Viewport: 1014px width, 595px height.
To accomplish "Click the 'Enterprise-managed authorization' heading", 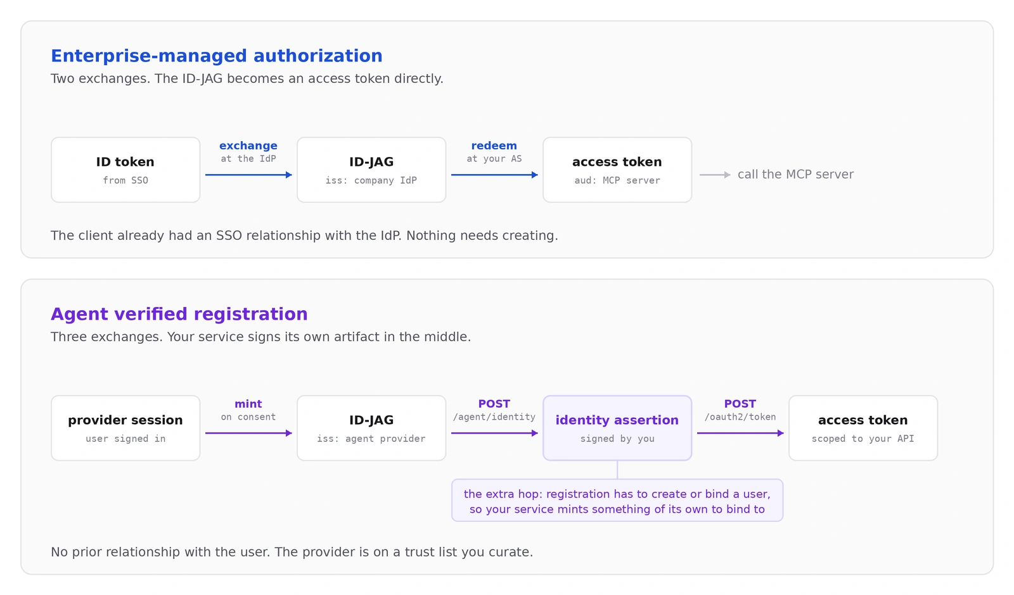I will pos(217,56).
